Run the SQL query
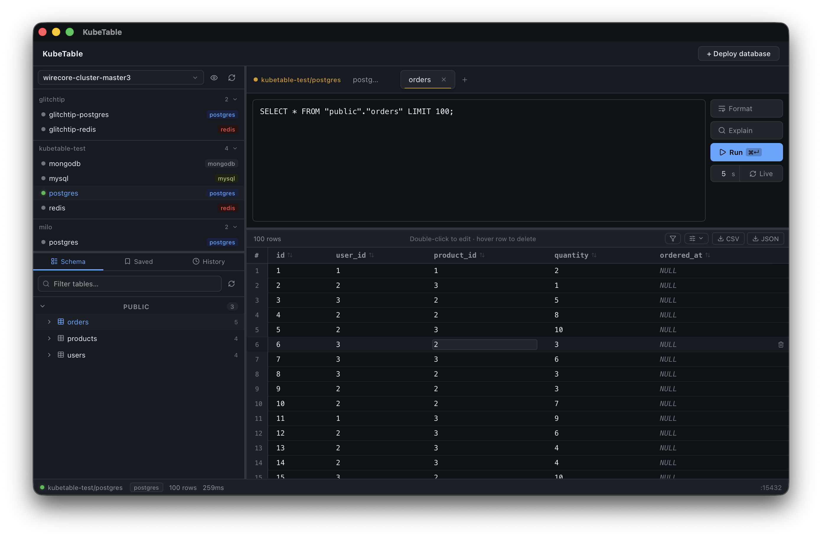The image size is (822, 539). 746,152
